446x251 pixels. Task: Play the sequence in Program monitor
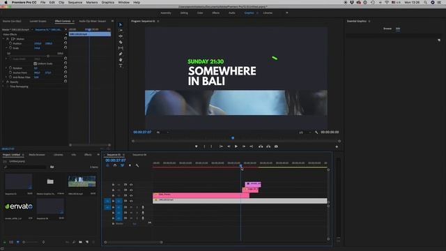(236, 146)
